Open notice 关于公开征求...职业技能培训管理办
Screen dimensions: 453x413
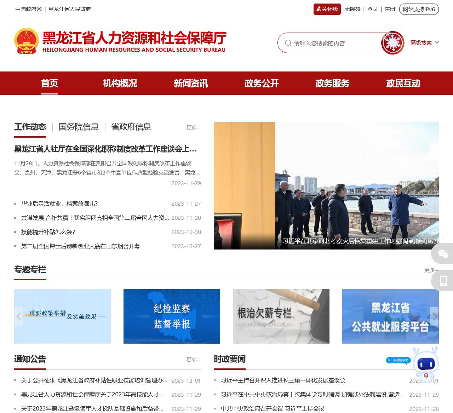[x=94, y=380]
